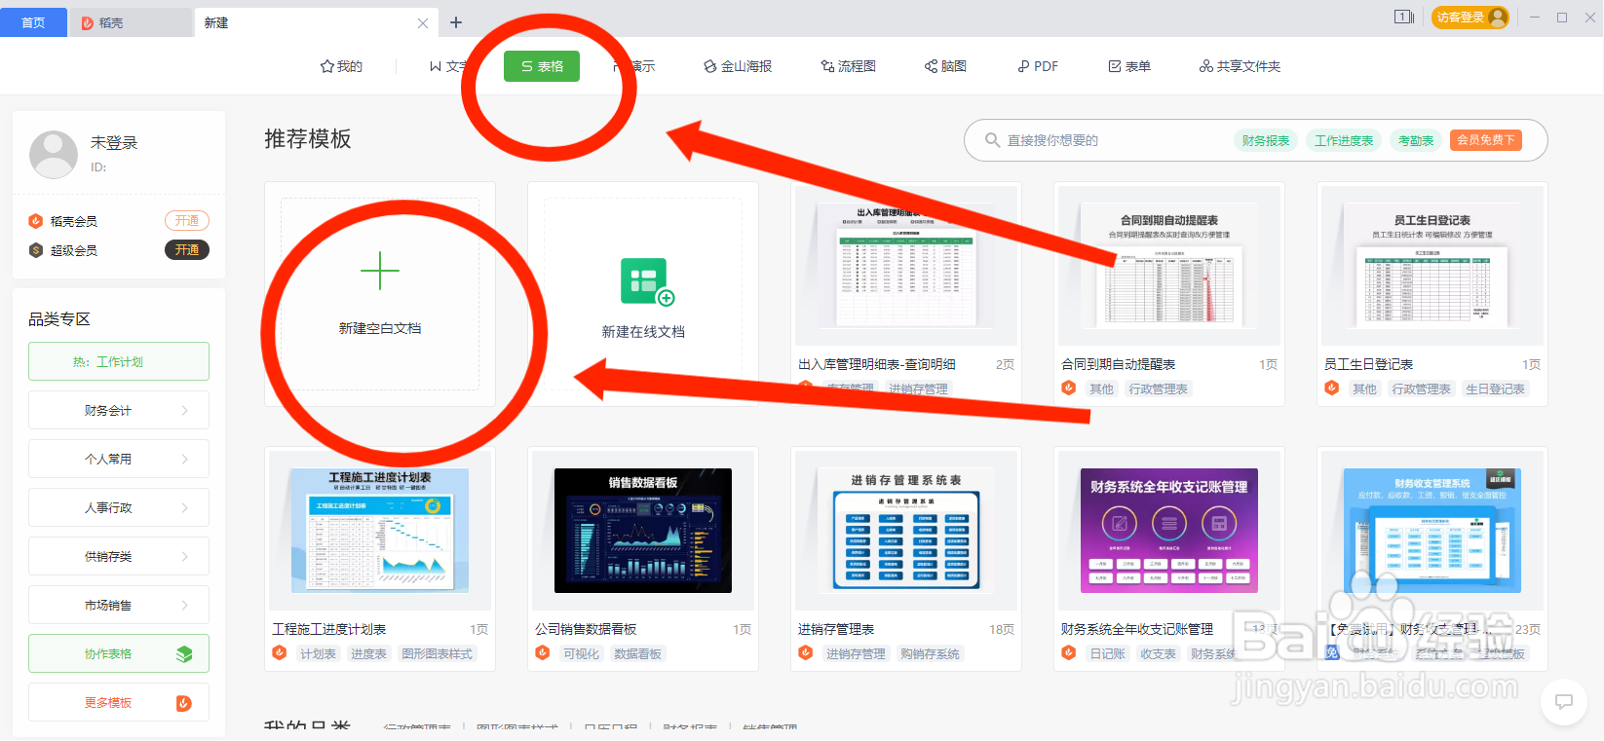
Task: Click 新建空白文档 label
Action: pyautogui.click(x=380, y=328)
